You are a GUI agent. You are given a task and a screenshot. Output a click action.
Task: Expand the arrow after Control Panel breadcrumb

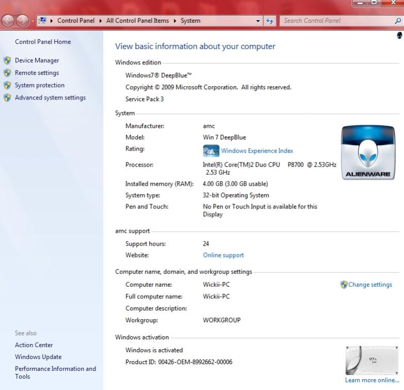[101, 21]
